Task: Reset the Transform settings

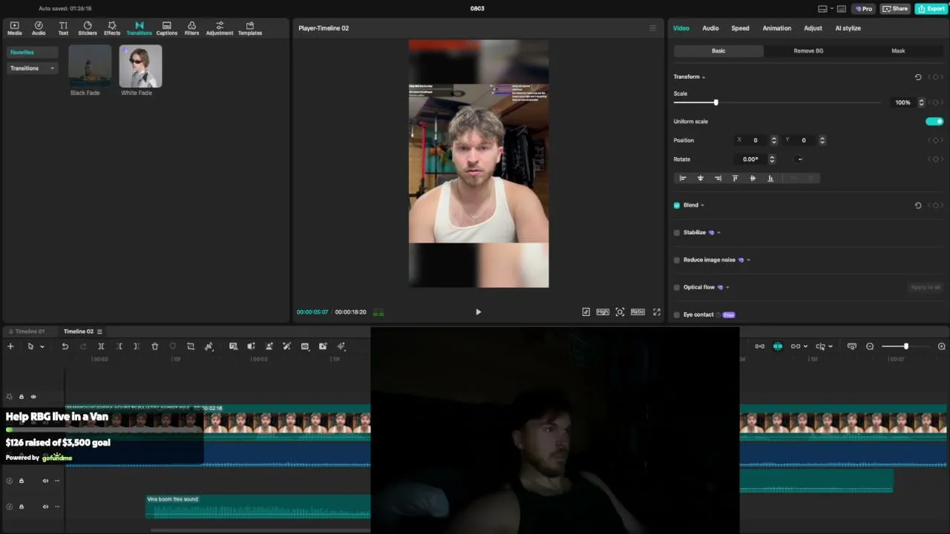Action: tap(918, 77)
